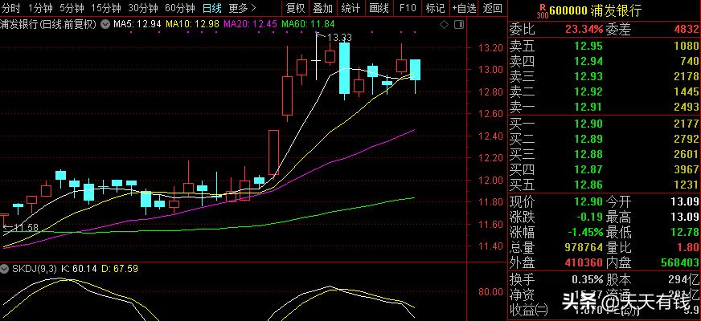Click the 委差 4832 value
Viewport: 701px width, 321px height.
(687, 30)
